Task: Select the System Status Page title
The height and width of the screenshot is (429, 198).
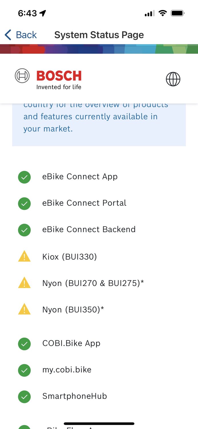Action: tap(99, 34)
